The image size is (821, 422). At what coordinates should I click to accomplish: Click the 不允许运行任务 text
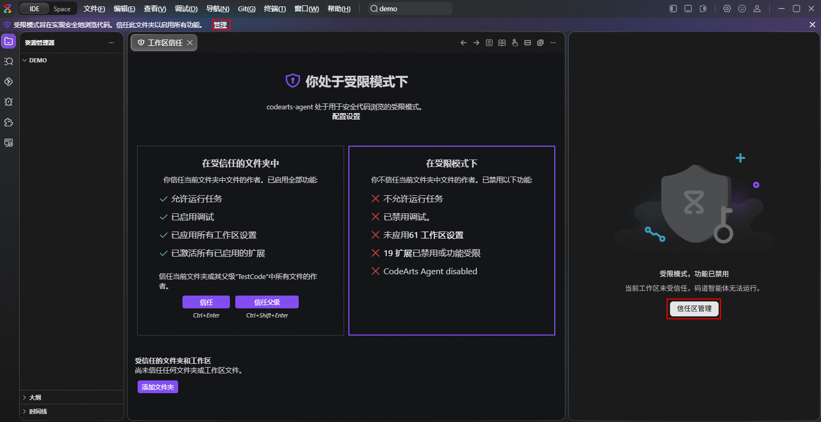click(413, 198)
